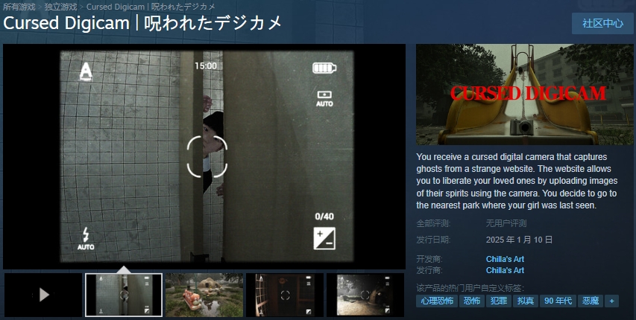Click the release date 2025 年 1 月 10 日
This screenshot has width=636, height=320.
point(519,240)
